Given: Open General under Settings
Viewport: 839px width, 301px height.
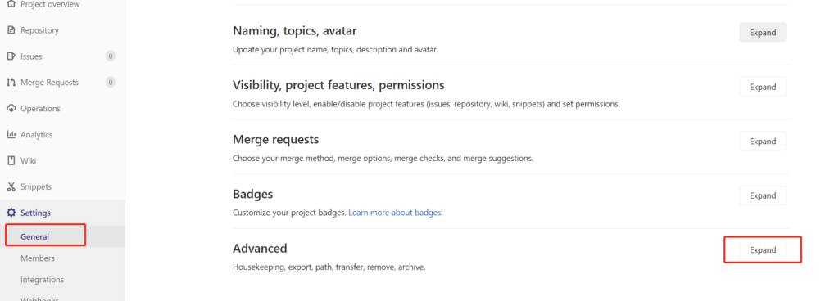Looking at the screenshot, I should pos(34,237).
